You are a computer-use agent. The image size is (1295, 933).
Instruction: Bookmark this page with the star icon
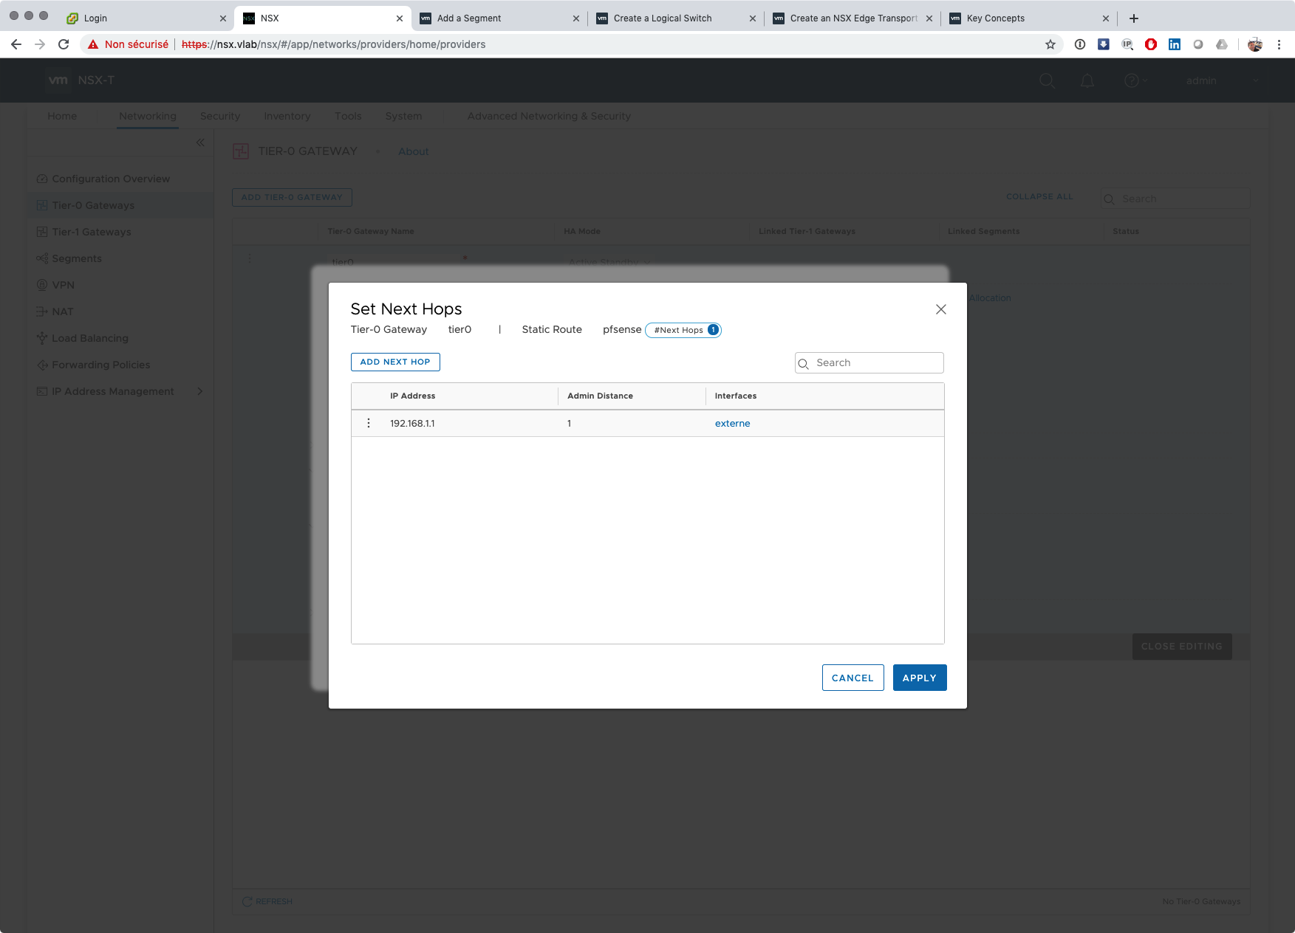1050,44
